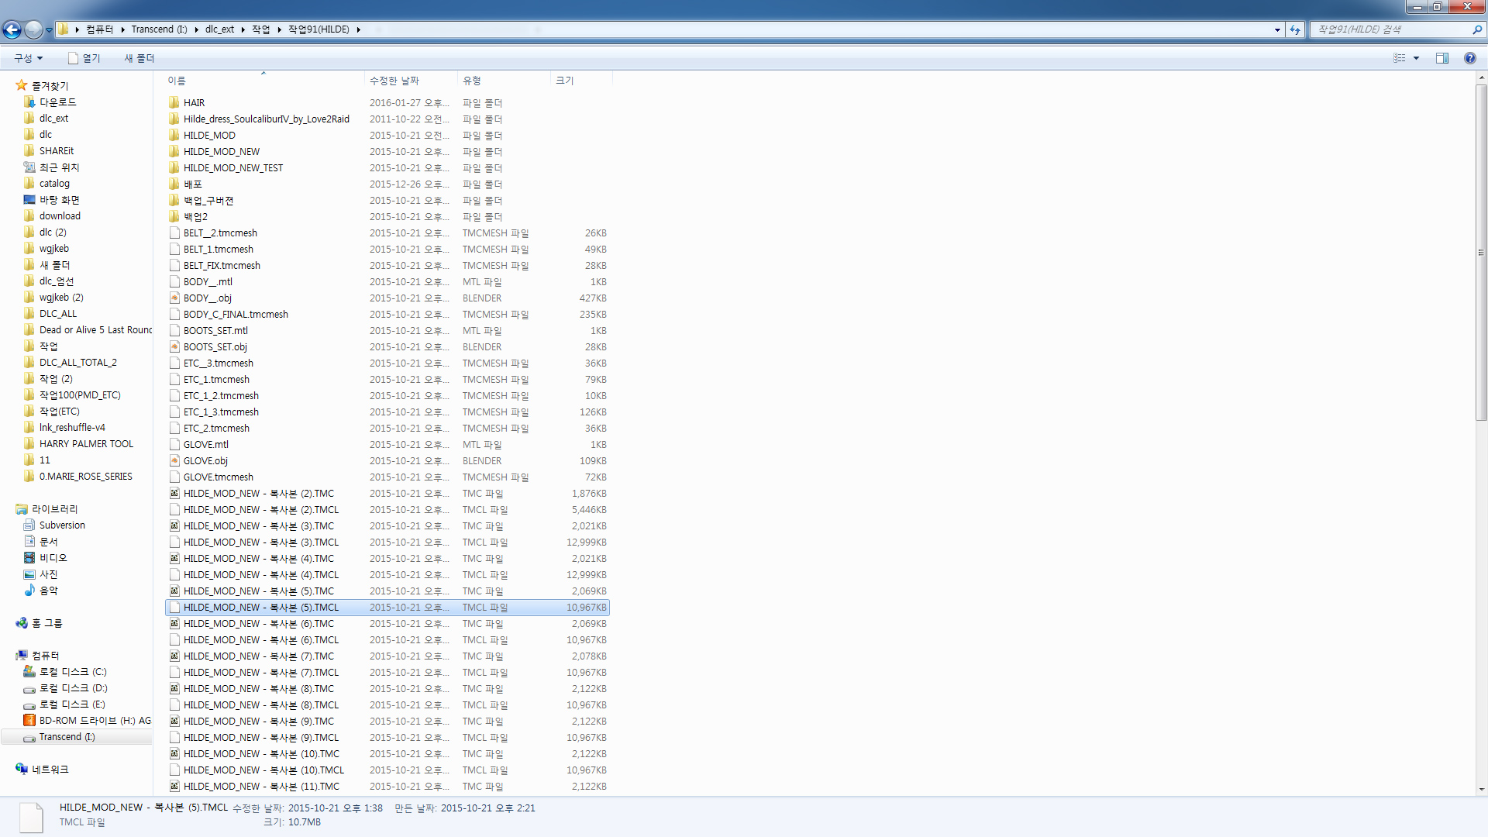Viewport: 1488px width, 837px height.
Task: Expand the address bar history dropdown
Action: pyautogui.click(x=1277, y=29)
